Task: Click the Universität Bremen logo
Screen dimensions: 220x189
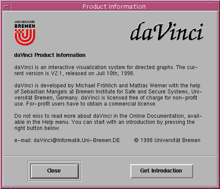Action: tap(25, 33)
